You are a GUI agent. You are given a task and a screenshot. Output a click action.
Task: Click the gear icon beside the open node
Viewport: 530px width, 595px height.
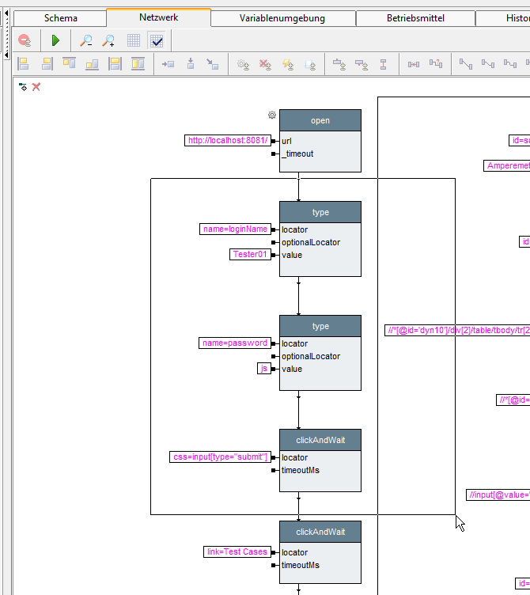coord(272,116)
